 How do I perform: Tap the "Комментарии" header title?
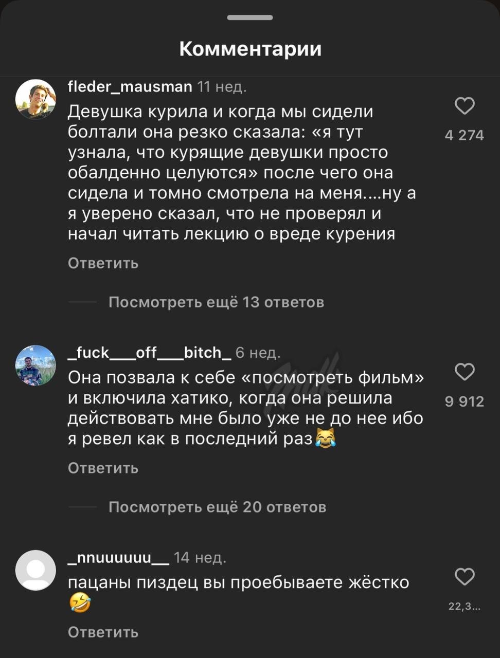(x=250, y=49)
